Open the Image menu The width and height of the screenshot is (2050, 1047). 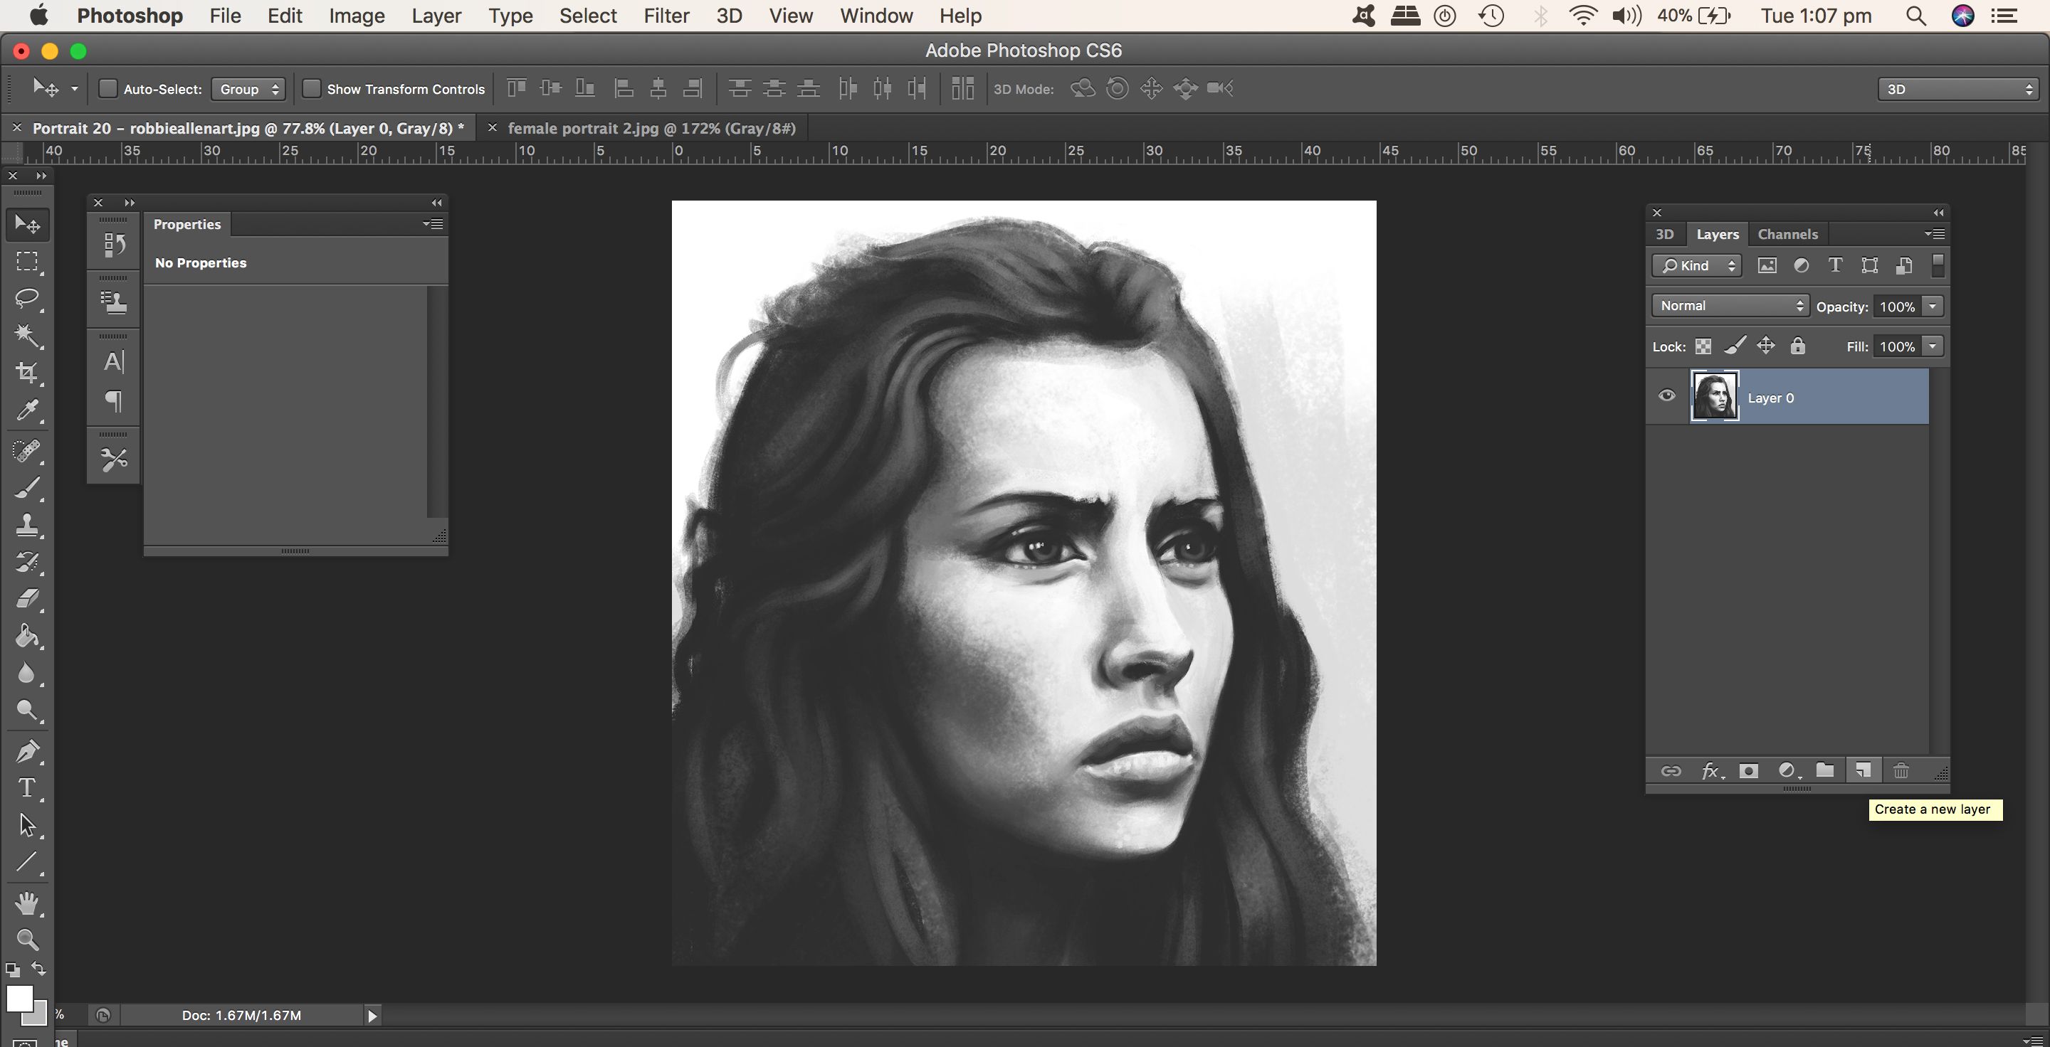(x=357, y=16)
